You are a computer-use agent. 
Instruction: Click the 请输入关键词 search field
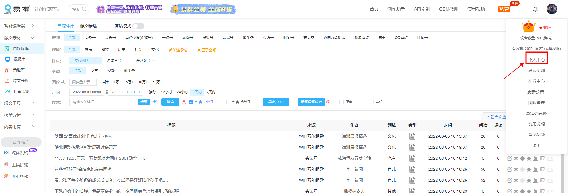coord(103,102)
